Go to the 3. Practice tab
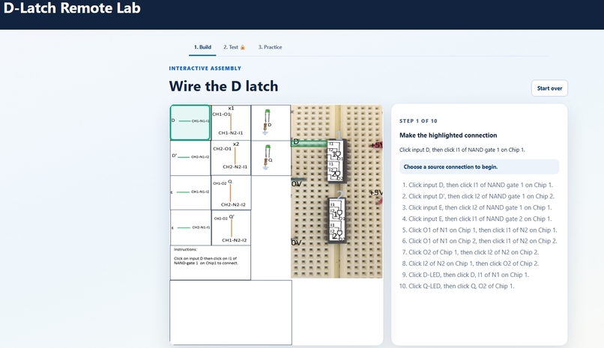Image resolution: width=604 pixels, height=348 pixels. 270,47
